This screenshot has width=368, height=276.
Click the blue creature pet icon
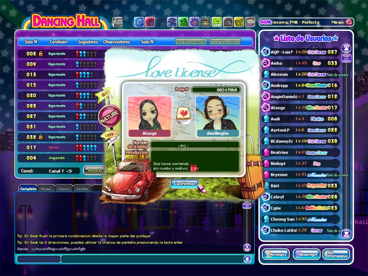(x=172, y=22)
